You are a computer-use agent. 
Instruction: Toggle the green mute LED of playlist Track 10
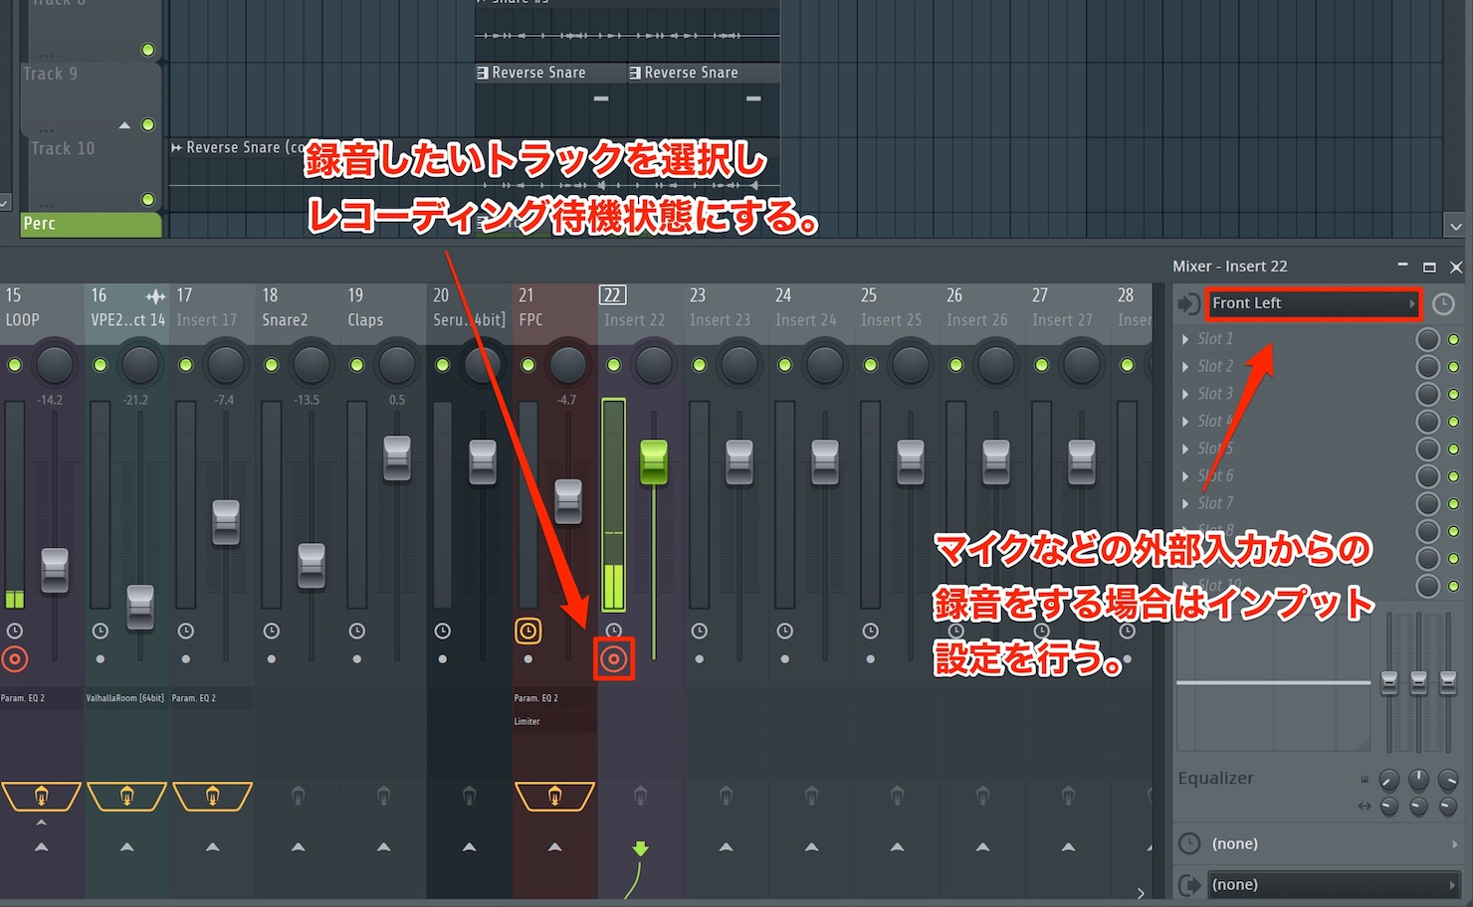pos(148,199)
